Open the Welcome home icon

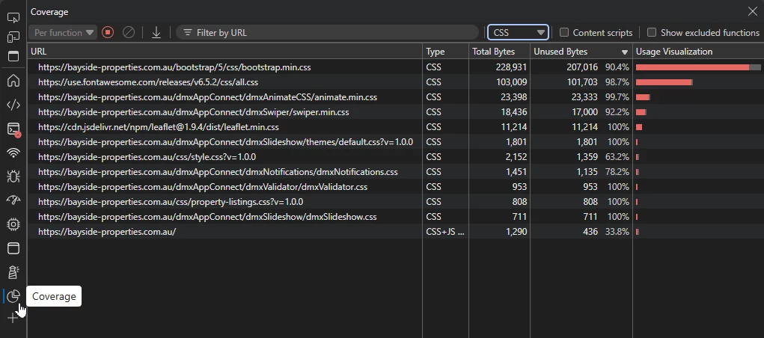coord(13,80)
